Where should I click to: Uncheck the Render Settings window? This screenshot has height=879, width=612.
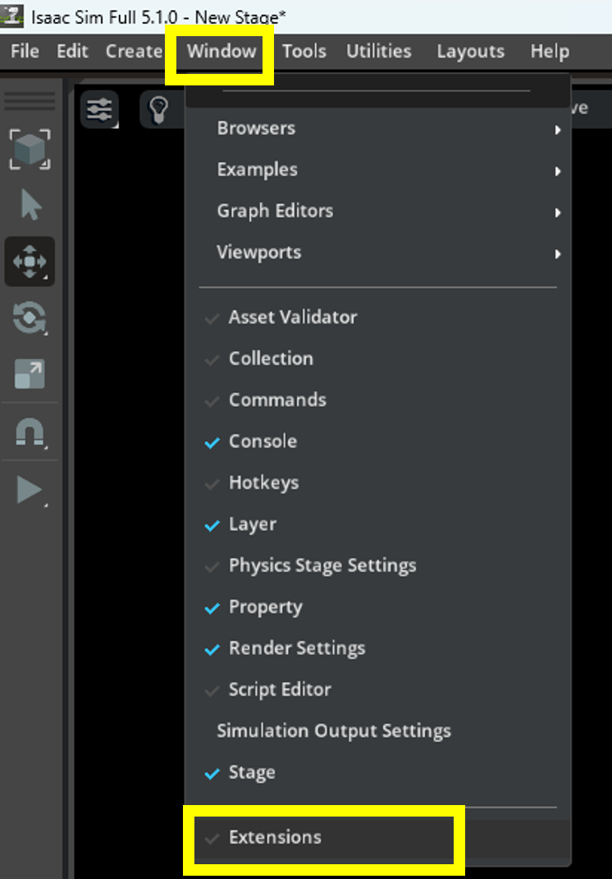point(378,649)
